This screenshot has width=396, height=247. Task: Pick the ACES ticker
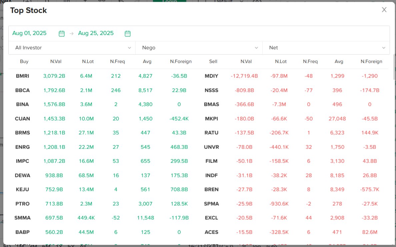(211, 232)
